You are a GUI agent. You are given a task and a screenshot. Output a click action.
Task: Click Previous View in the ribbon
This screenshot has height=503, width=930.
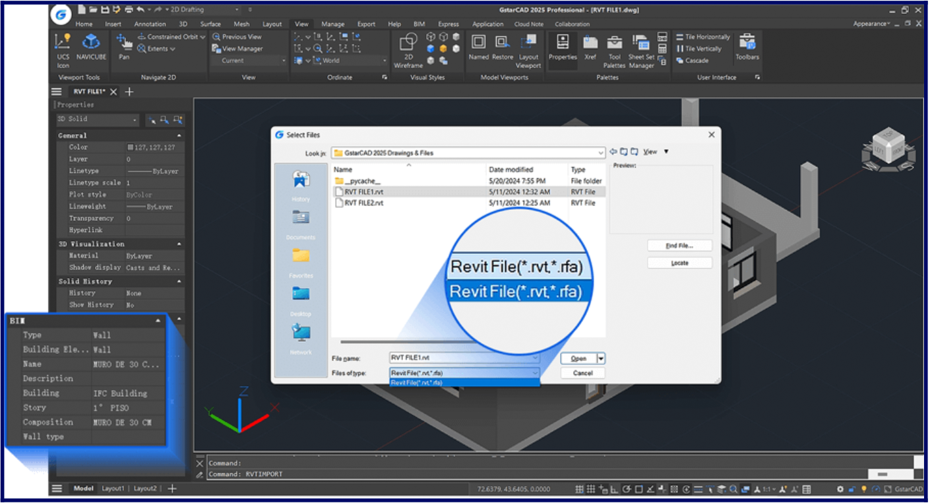pos(237,37)
